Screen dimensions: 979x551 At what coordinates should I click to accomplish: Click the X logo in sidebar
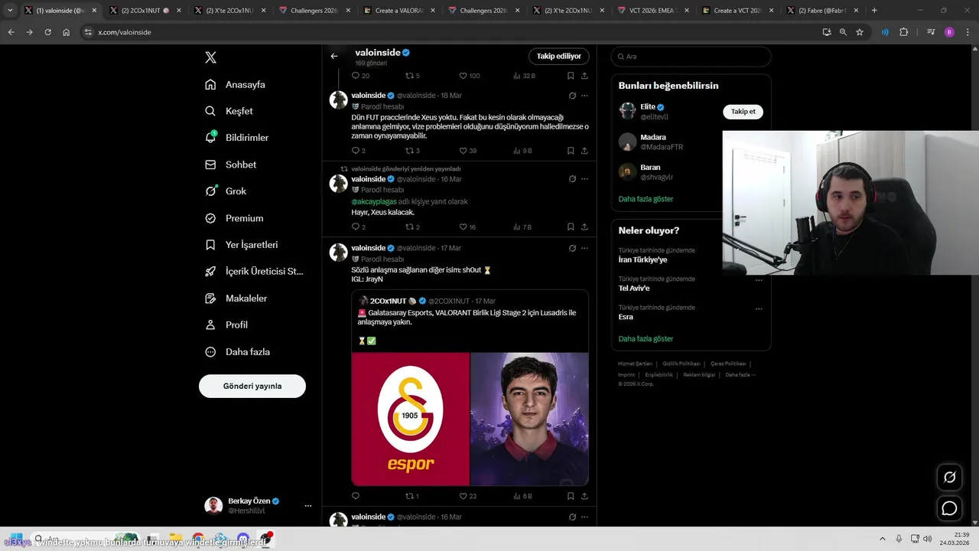coord(211,57)
